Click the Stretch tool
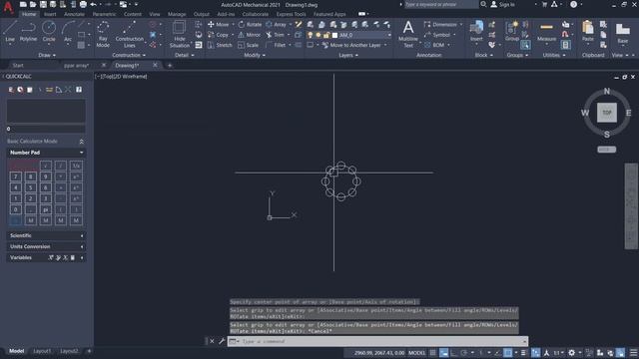This screenshot has height=359, width=639. click(220, 45)
